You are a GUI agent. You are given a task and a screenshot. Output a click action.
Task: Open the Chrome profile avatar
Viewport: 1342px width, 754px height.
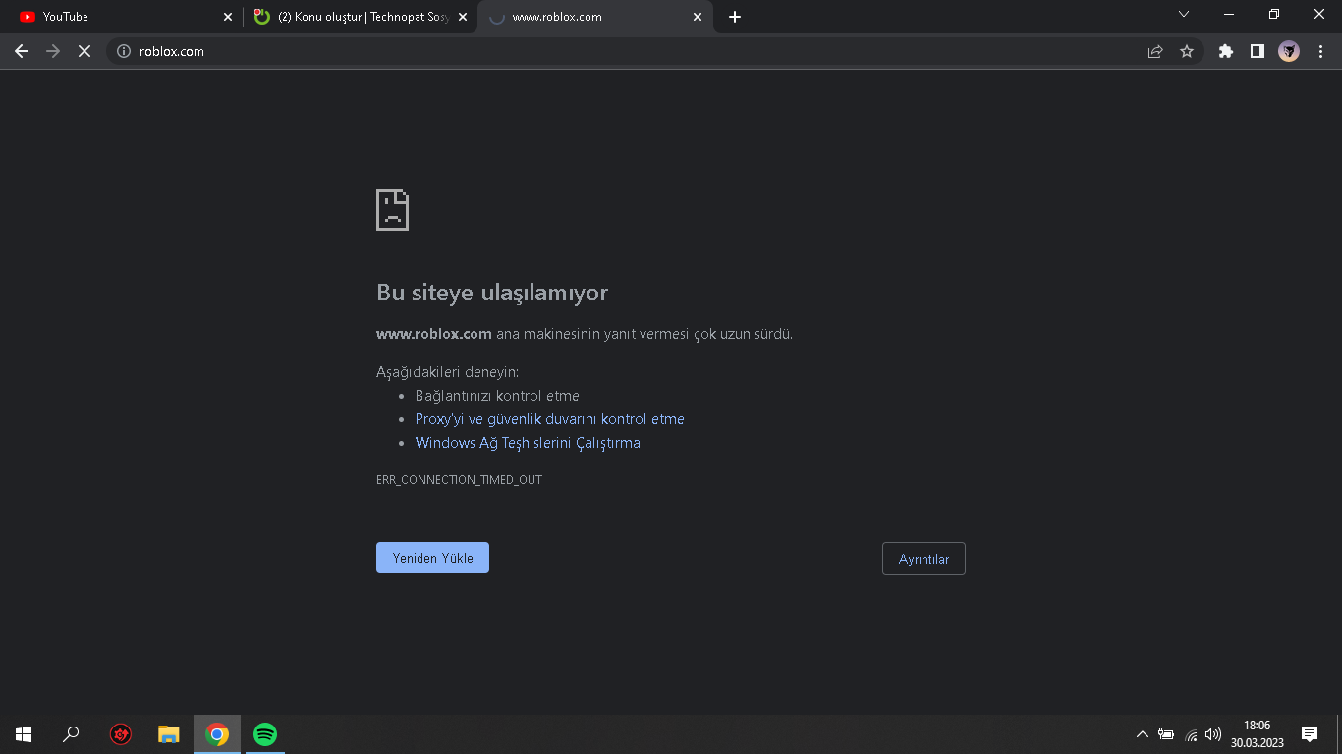pyautogui.click(x=1289, y=51)
